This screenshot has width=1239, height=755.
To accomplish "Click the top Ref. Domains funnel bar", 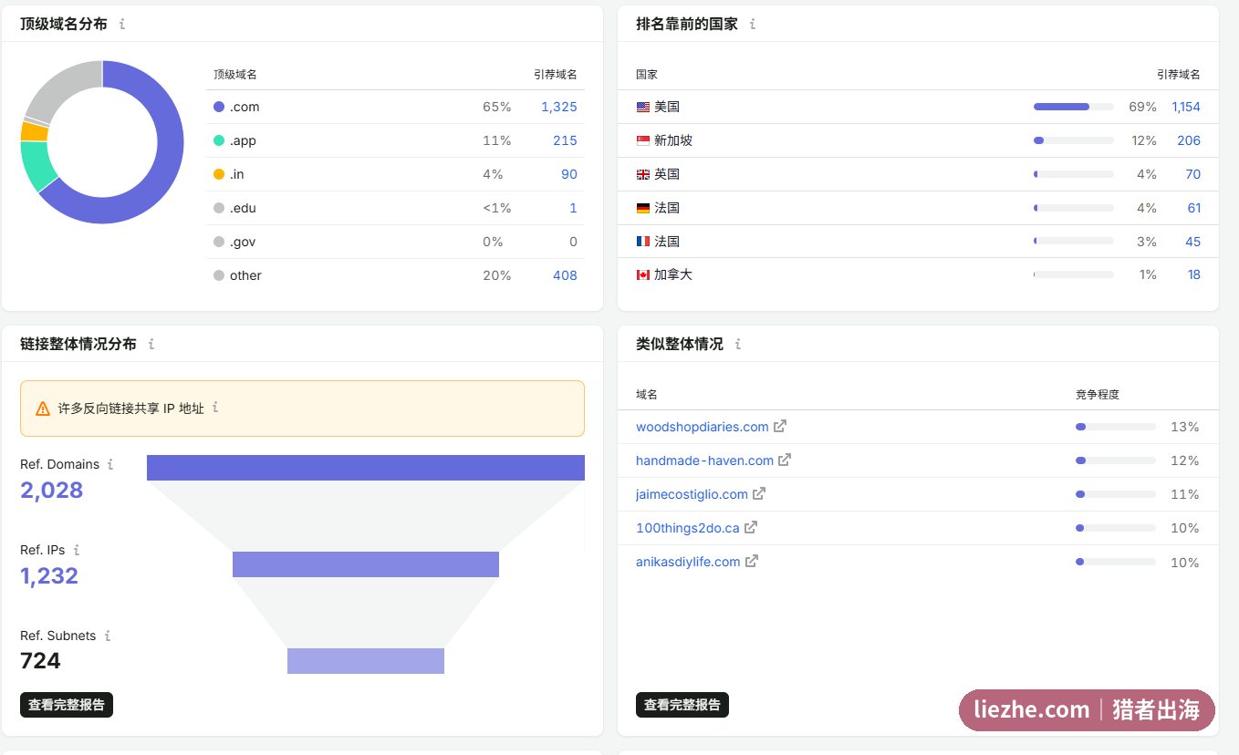I will click(x=366, y=468).
